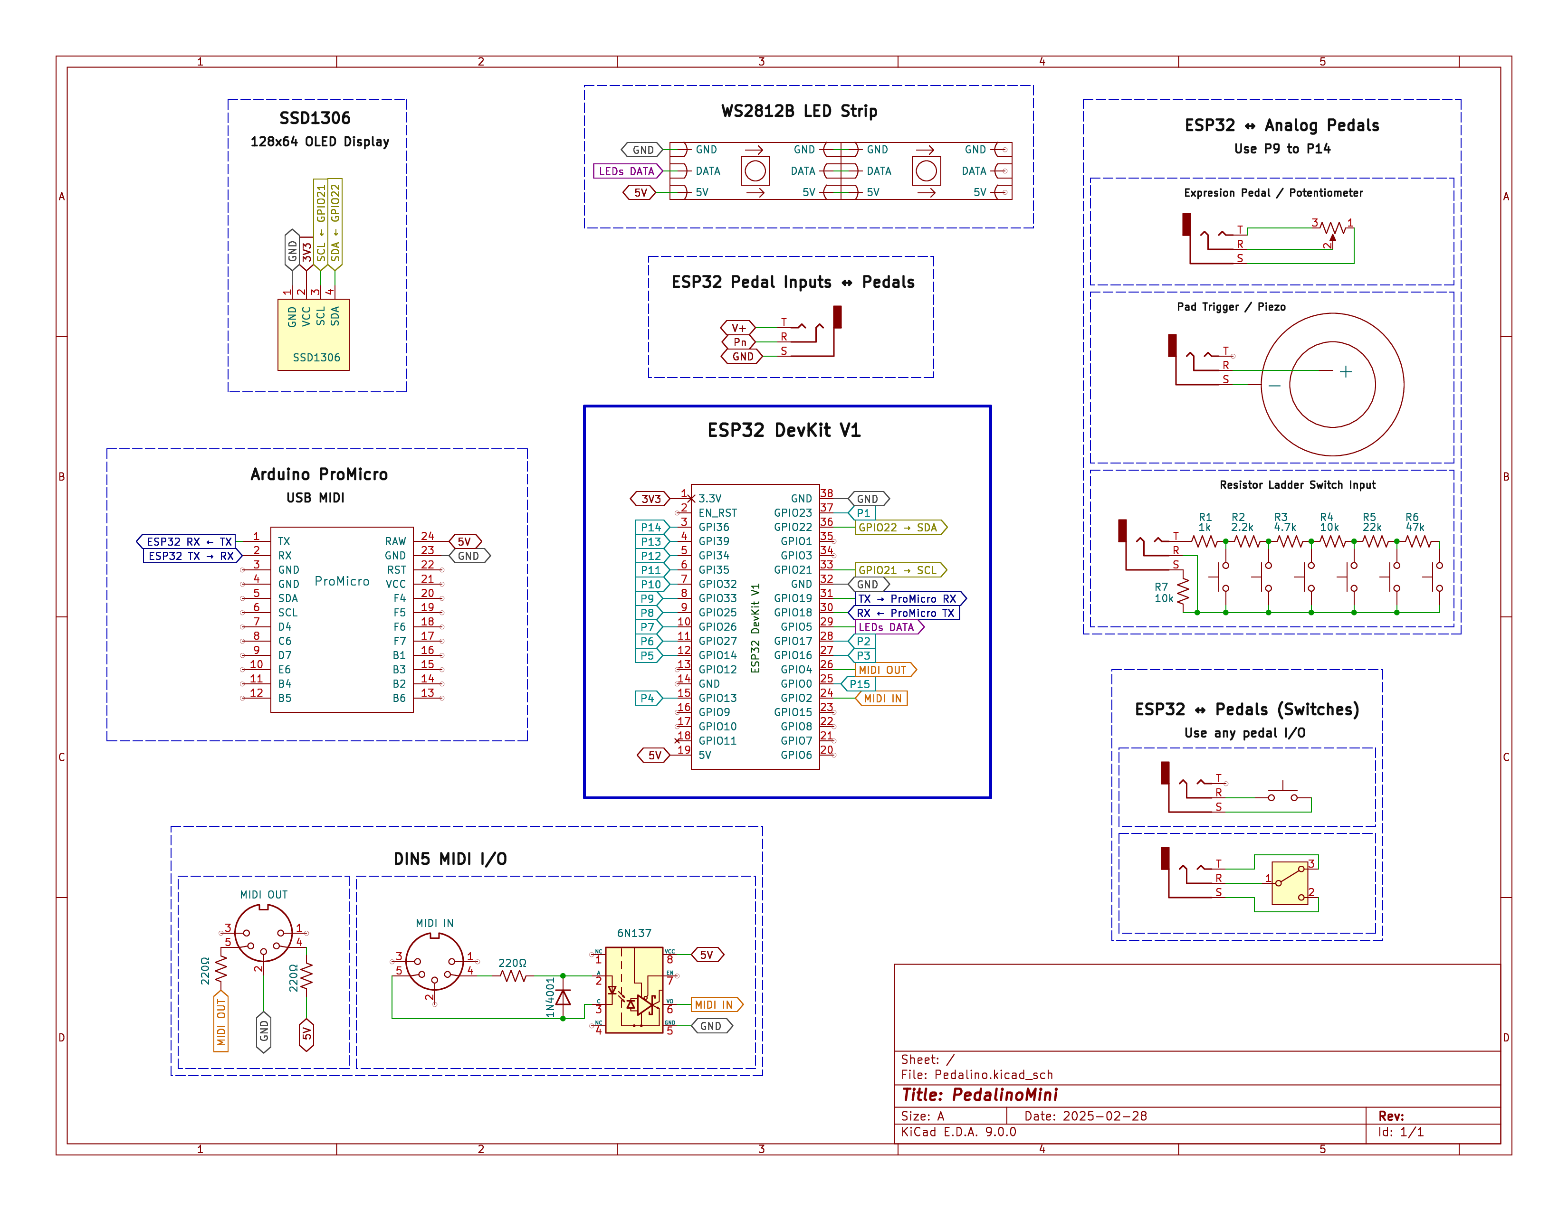Viewport: 1568px width, 1211px height.
Task: Click the 'Arduino ProMicro' title
Action: pyautogui.click(x=319, y=474)
